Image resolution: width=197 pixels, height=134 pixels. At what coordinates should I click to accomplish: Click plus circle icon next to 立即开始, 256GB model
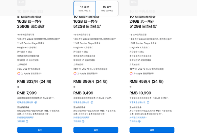[27, 121]
